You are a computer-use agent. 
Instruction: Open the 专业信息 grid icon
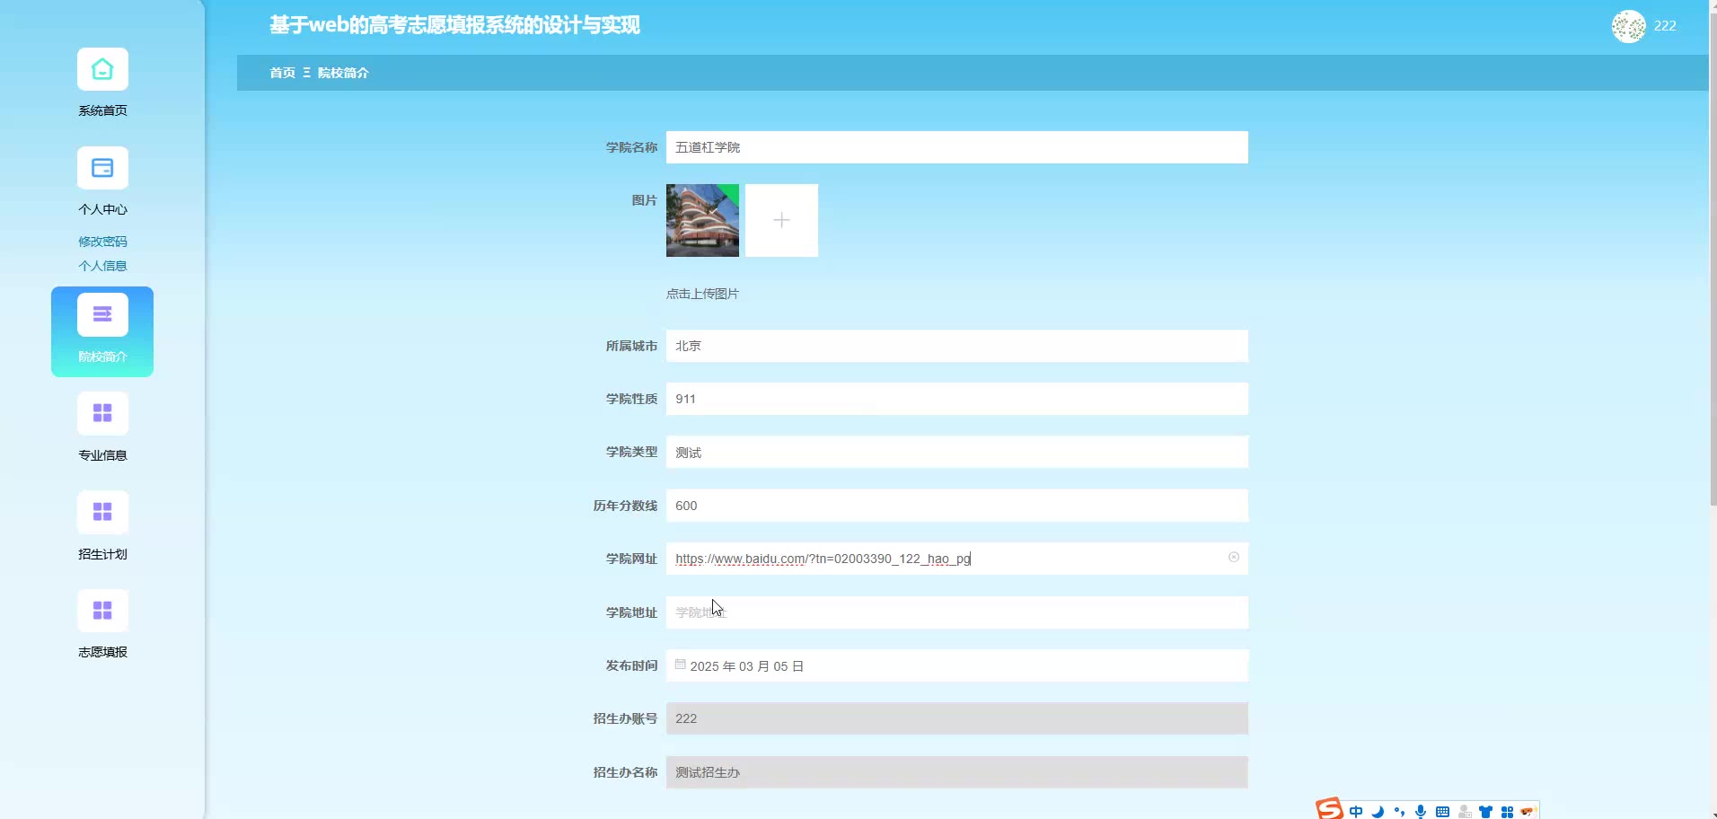(102, 413)
